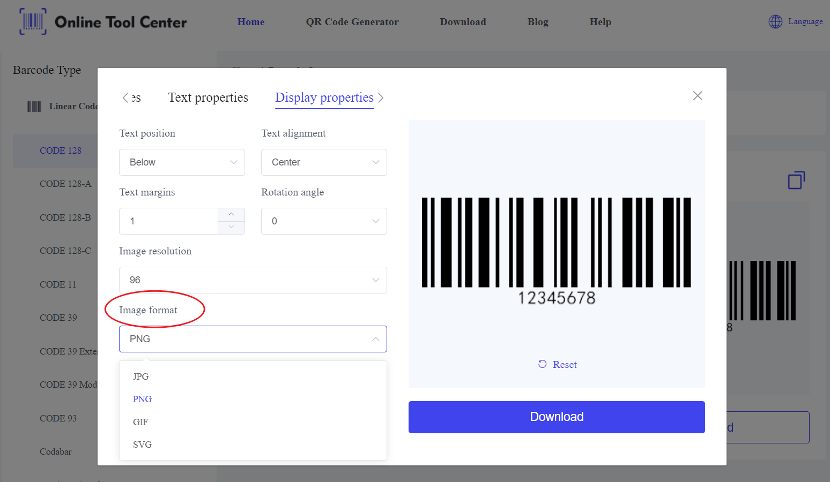Viewport: 830px width, 482px height.
Task: Select CODE 39 Mod in the sidebar
Action: tap(69, 385)
